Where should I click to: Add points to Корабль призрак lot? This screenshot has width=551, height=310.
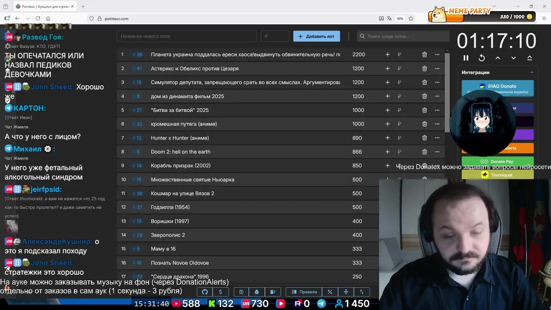click(x=387, y=165)
